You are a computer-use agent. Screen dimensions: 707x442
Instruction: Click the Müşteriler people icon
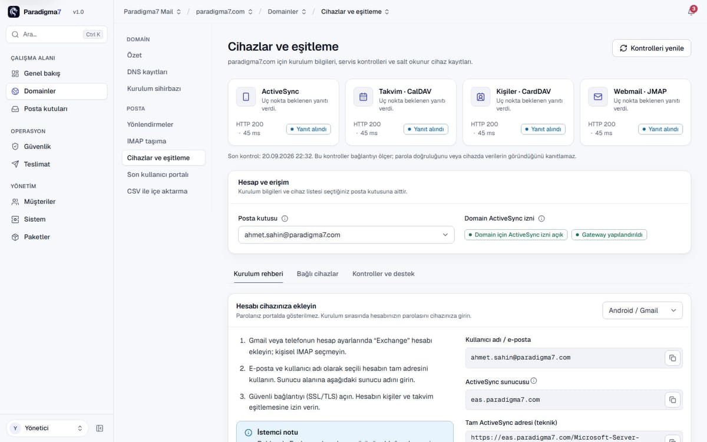coord(16,202)
